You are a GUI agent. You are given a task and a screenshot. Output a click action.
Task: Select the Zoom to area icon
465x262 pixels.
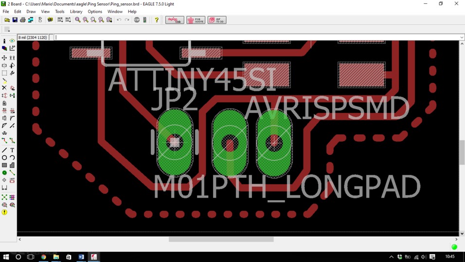tap(109, 20)
